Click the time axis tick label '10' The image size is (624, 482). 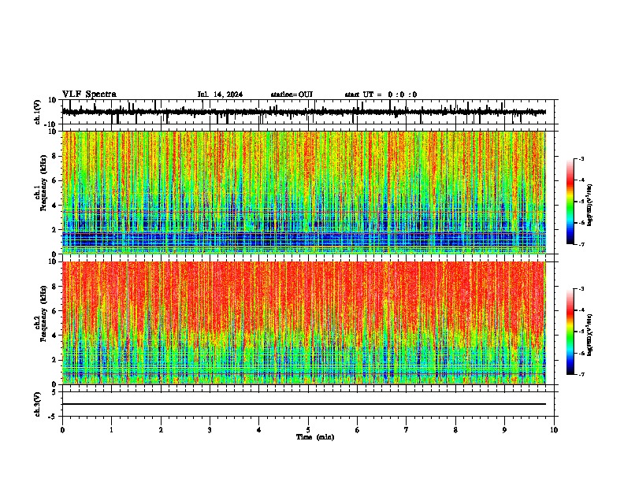pyautogui.click(x=554, y=430)
